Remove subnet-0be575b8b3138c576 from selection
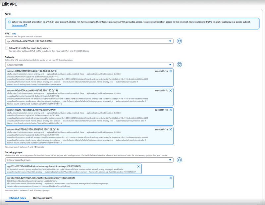The image size is (265, 205). (x=171, y=129)
